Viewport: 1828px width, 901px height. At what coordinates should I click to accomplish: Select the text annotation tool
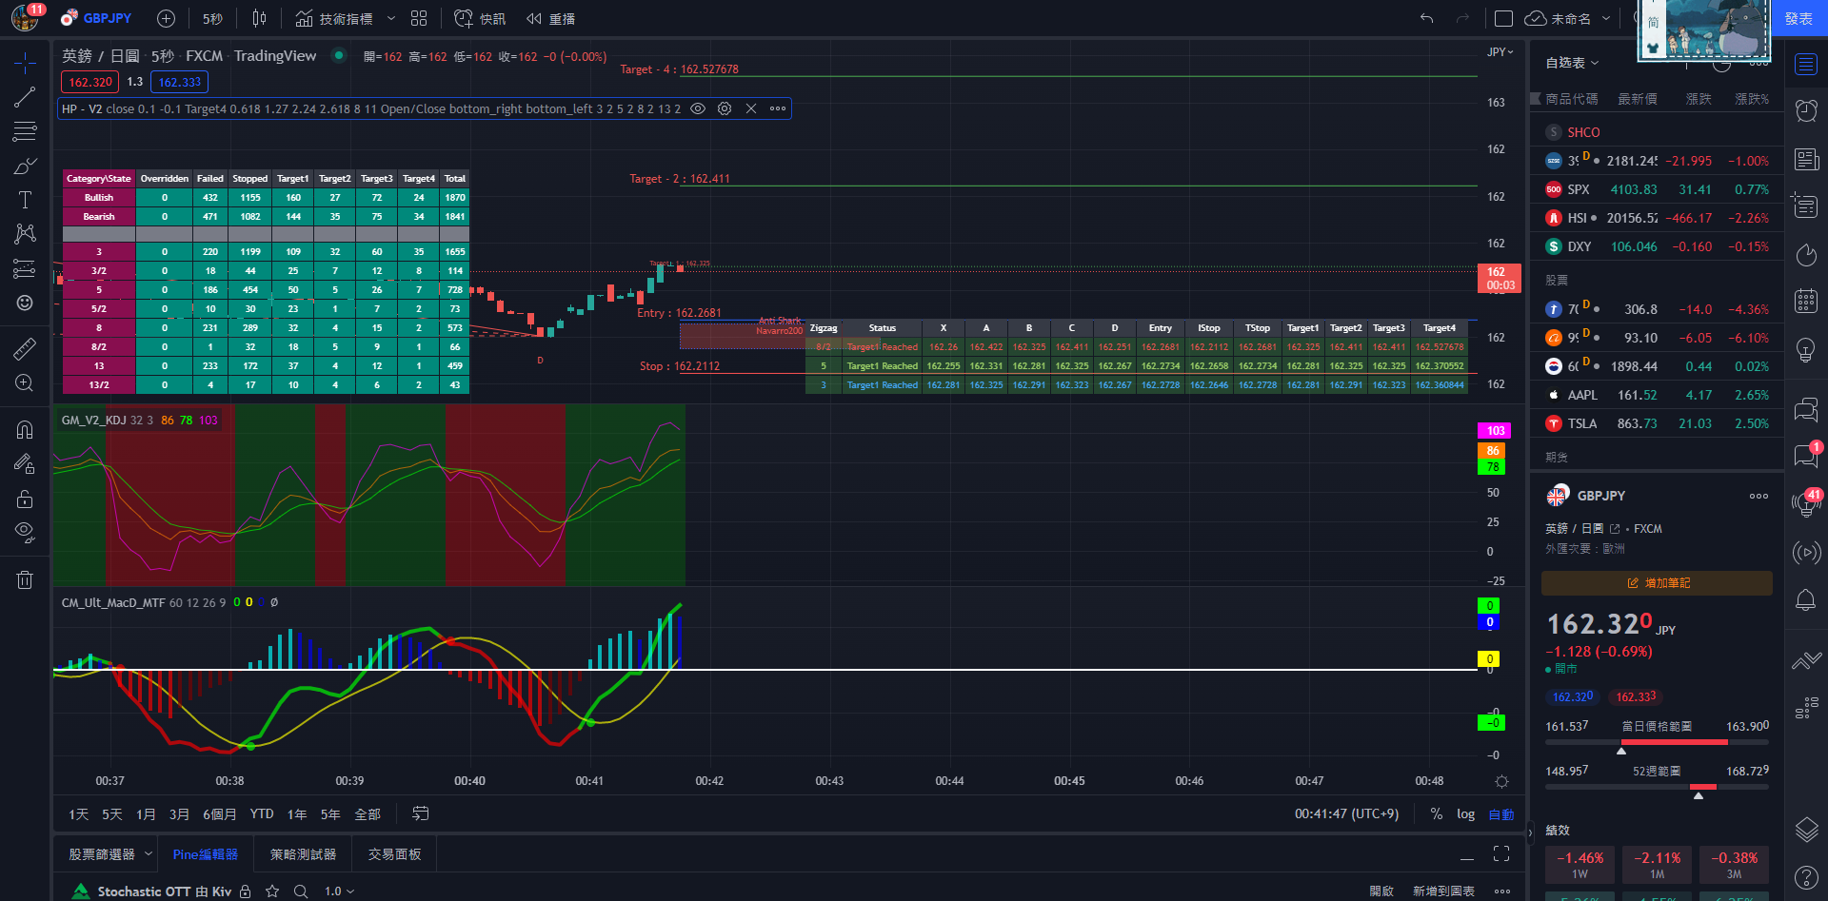(x=25, y=200)
